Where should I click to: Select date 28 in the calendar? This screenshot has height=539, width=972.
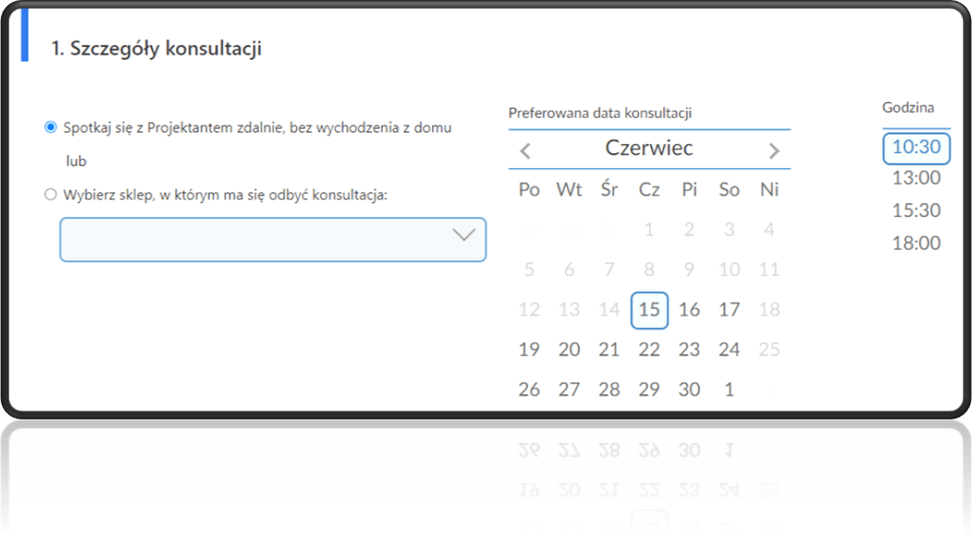pyautogui.click(x=610, y=390)
